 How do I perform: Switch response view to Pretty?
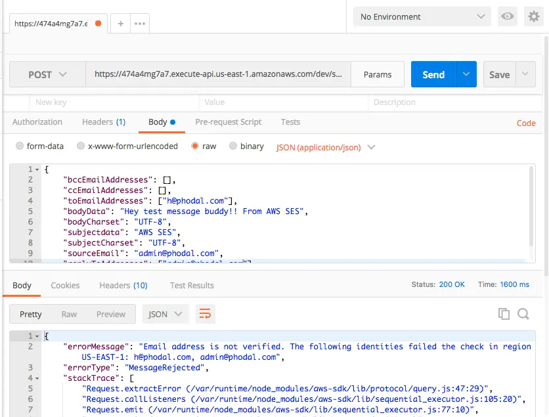pyautogui.click(x=30, y=314)
